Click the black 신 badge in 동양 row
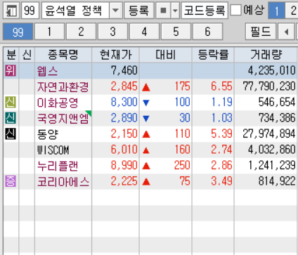 (11, 133)
